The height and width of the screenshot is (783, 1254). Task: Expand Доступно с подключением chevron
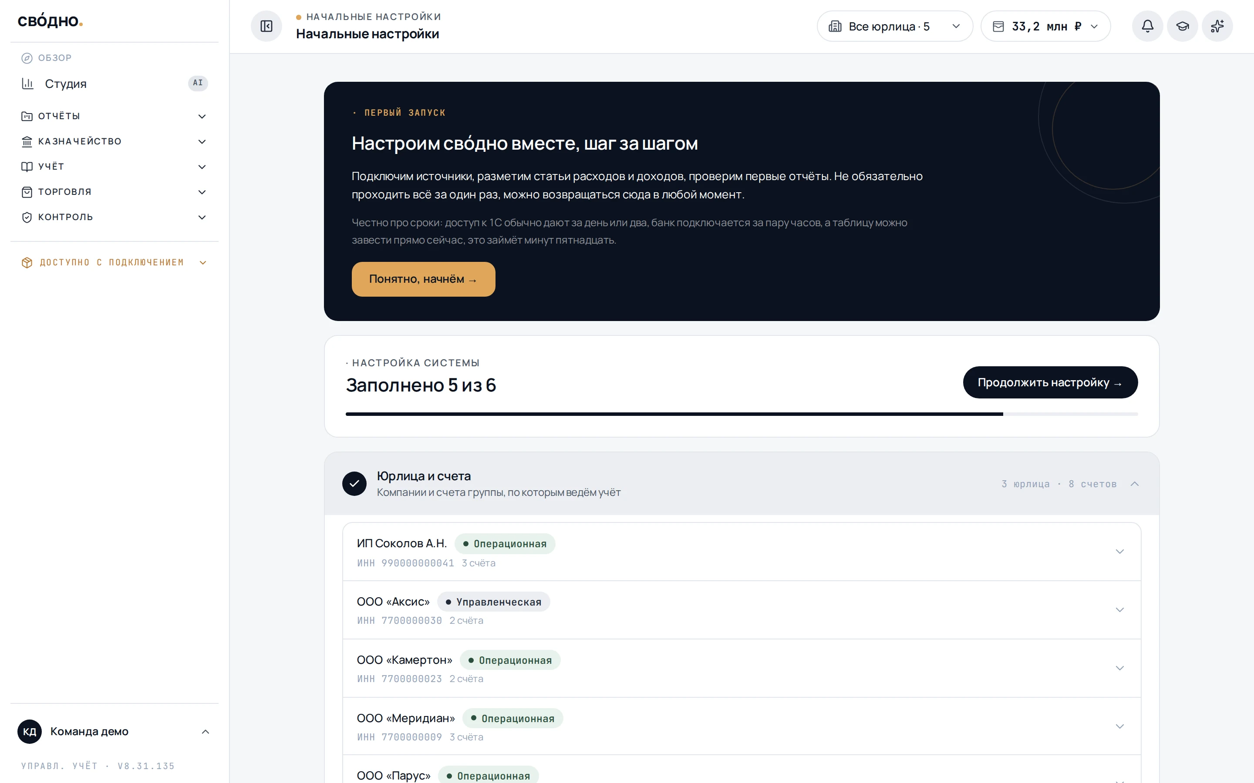[x=203, y=263]
